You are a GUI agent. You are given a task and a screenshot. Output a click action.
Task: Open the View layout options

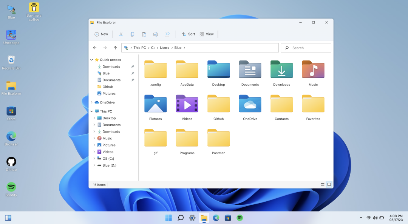click(207, 34)
